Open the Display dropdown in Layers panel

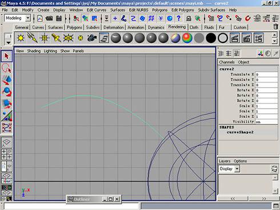click(237, 169)
